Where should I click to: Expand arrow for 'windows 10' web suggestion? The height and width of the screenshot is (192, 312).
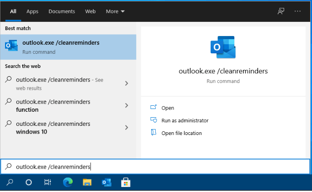pyautogui.click(x=127, y=127)
